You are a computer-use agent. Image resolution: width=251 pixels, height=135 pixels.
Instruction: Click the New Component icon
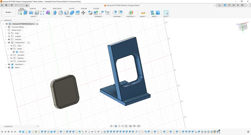click(x=96, y=13)
